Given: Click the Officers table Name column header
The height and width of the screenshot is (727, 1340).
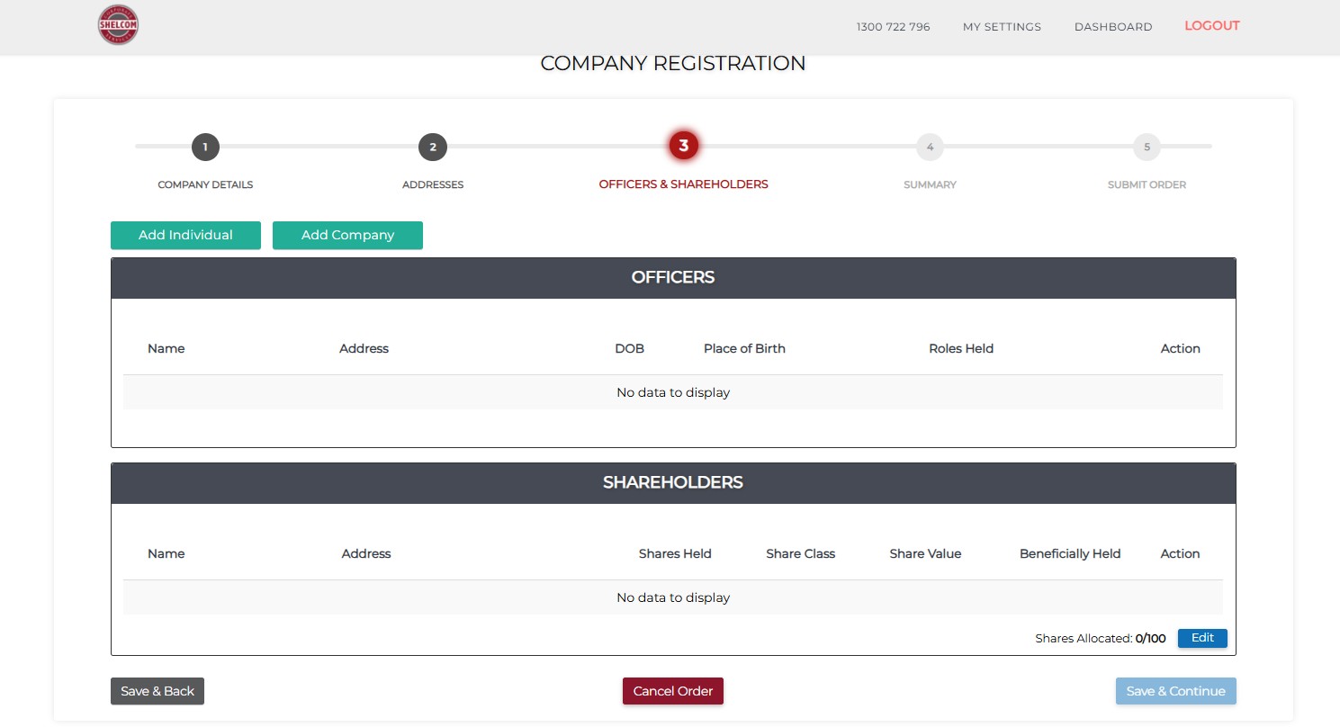Looking at the screenshot, I should tap(166, 348).
